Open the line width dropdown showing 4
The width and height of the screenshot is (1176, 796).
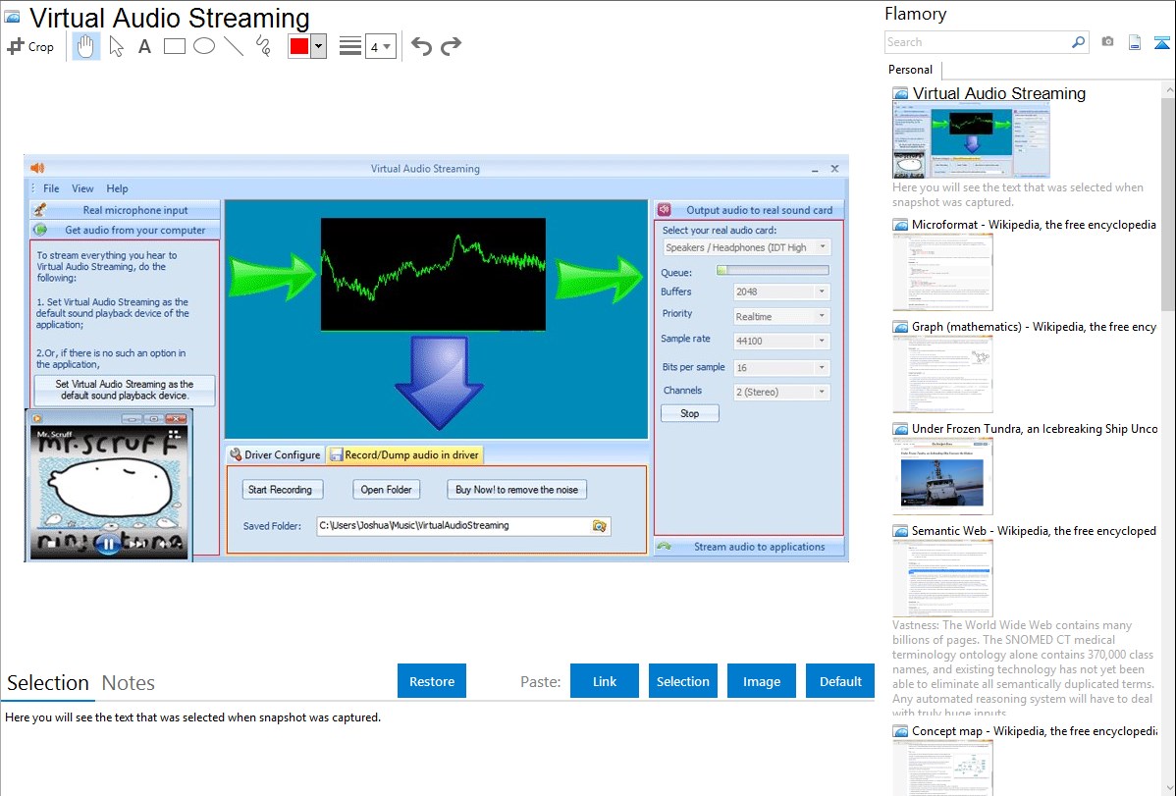coord(380,46)
